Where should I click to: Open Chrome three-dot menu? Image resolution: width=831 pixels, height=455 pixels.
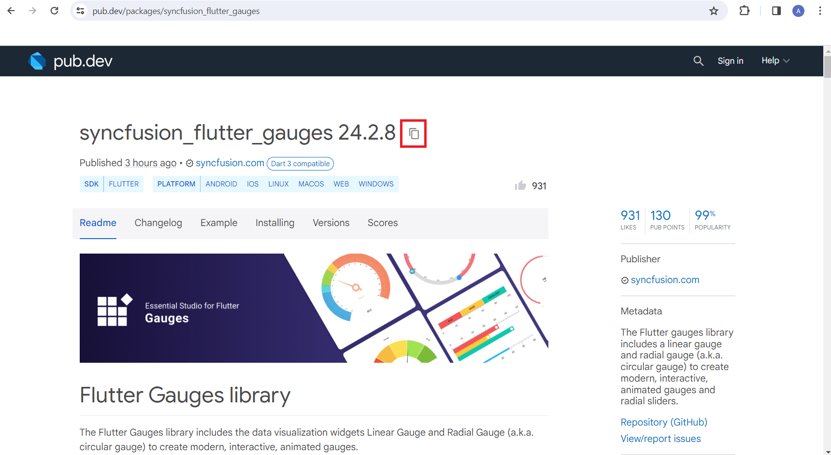(x=820, y=11)
